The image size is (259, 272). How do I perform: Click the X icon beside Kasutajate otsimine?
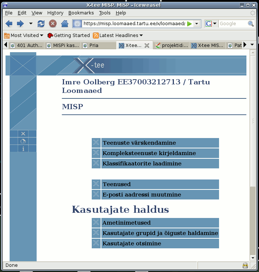tap(96, 244)
